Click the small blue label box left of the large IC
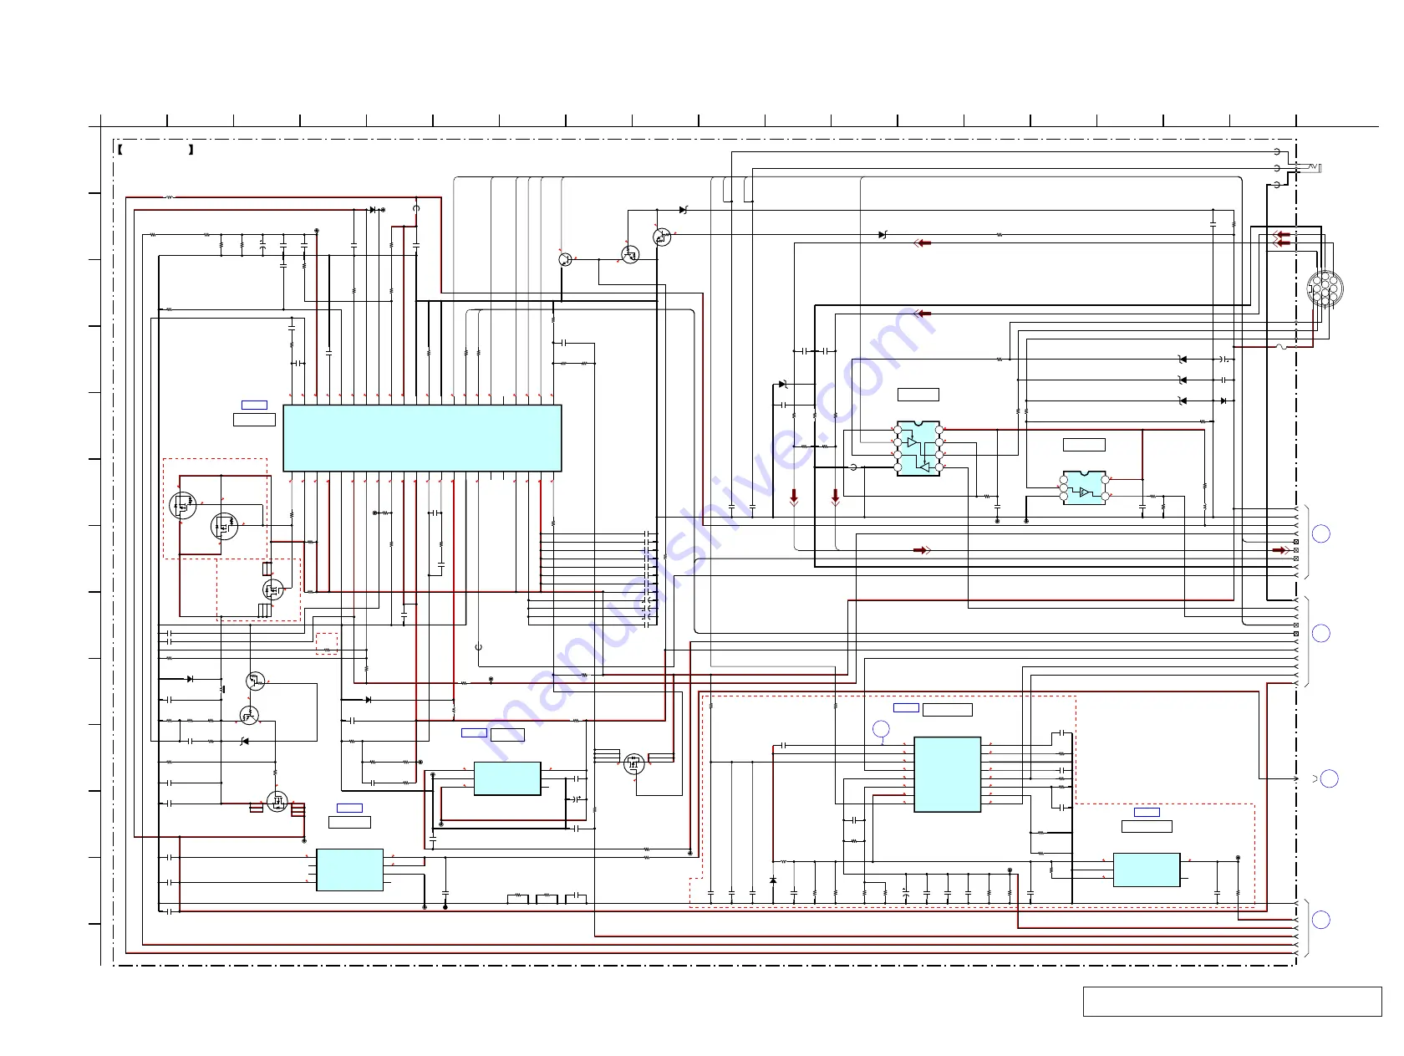Screen dimensions: 1404x1056 [254, 405]
